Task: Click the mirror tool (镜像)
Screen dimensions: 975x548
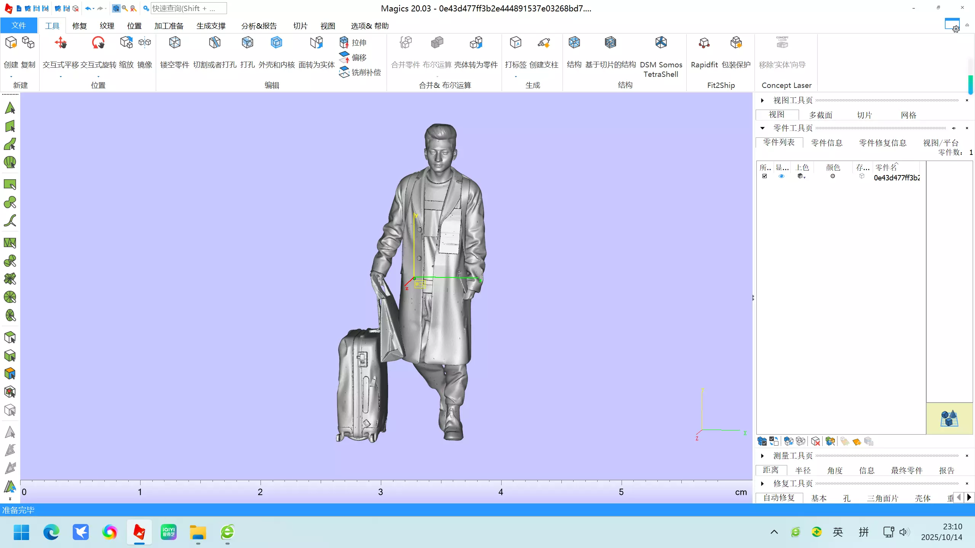Action: coord(145,53)
